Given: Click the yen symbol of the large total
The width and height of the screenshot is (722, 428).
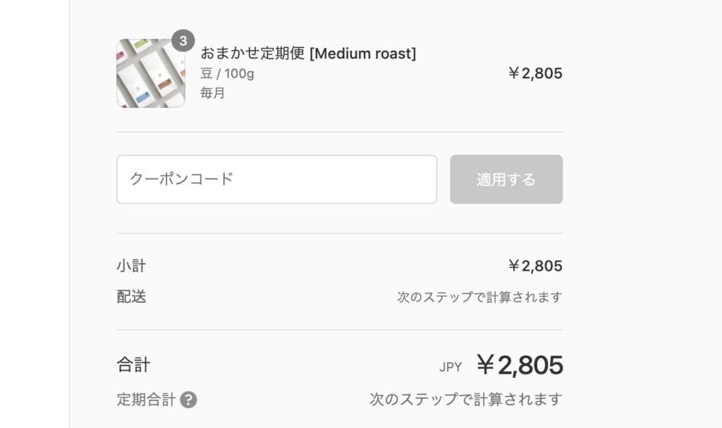Looking at the screenshot, I should 485,365.
